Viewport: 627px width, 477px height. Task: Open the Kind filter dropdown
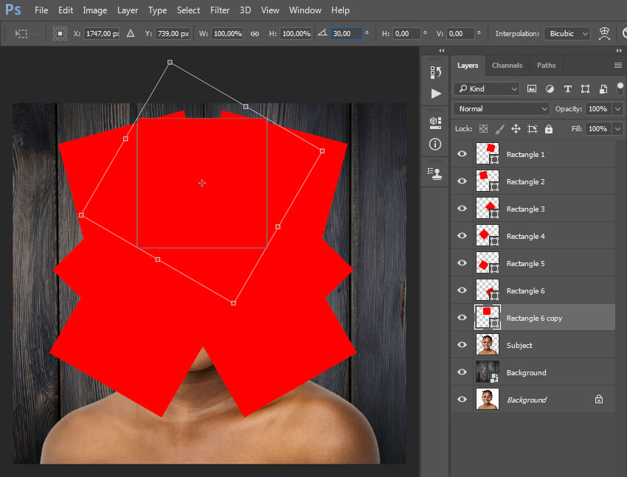[x=486, y=88]
